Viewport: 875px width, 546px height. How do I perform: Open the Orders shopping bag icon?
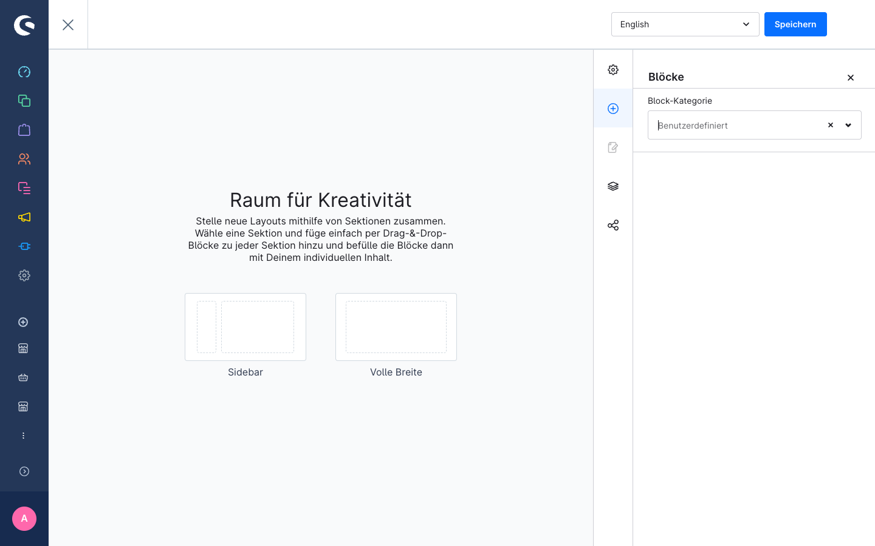(x=24, y=130)
